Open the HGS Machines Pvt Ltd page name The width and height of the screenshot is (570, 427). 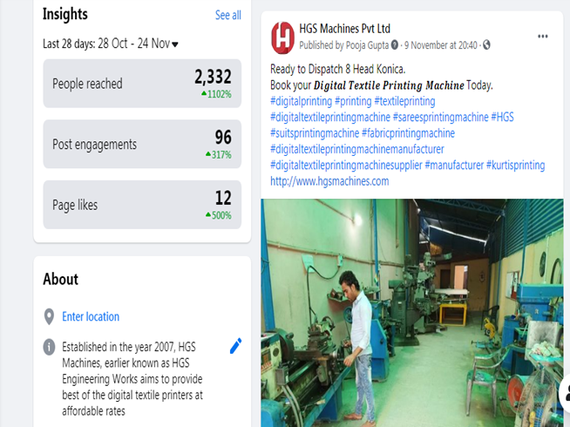click(344, 29)
